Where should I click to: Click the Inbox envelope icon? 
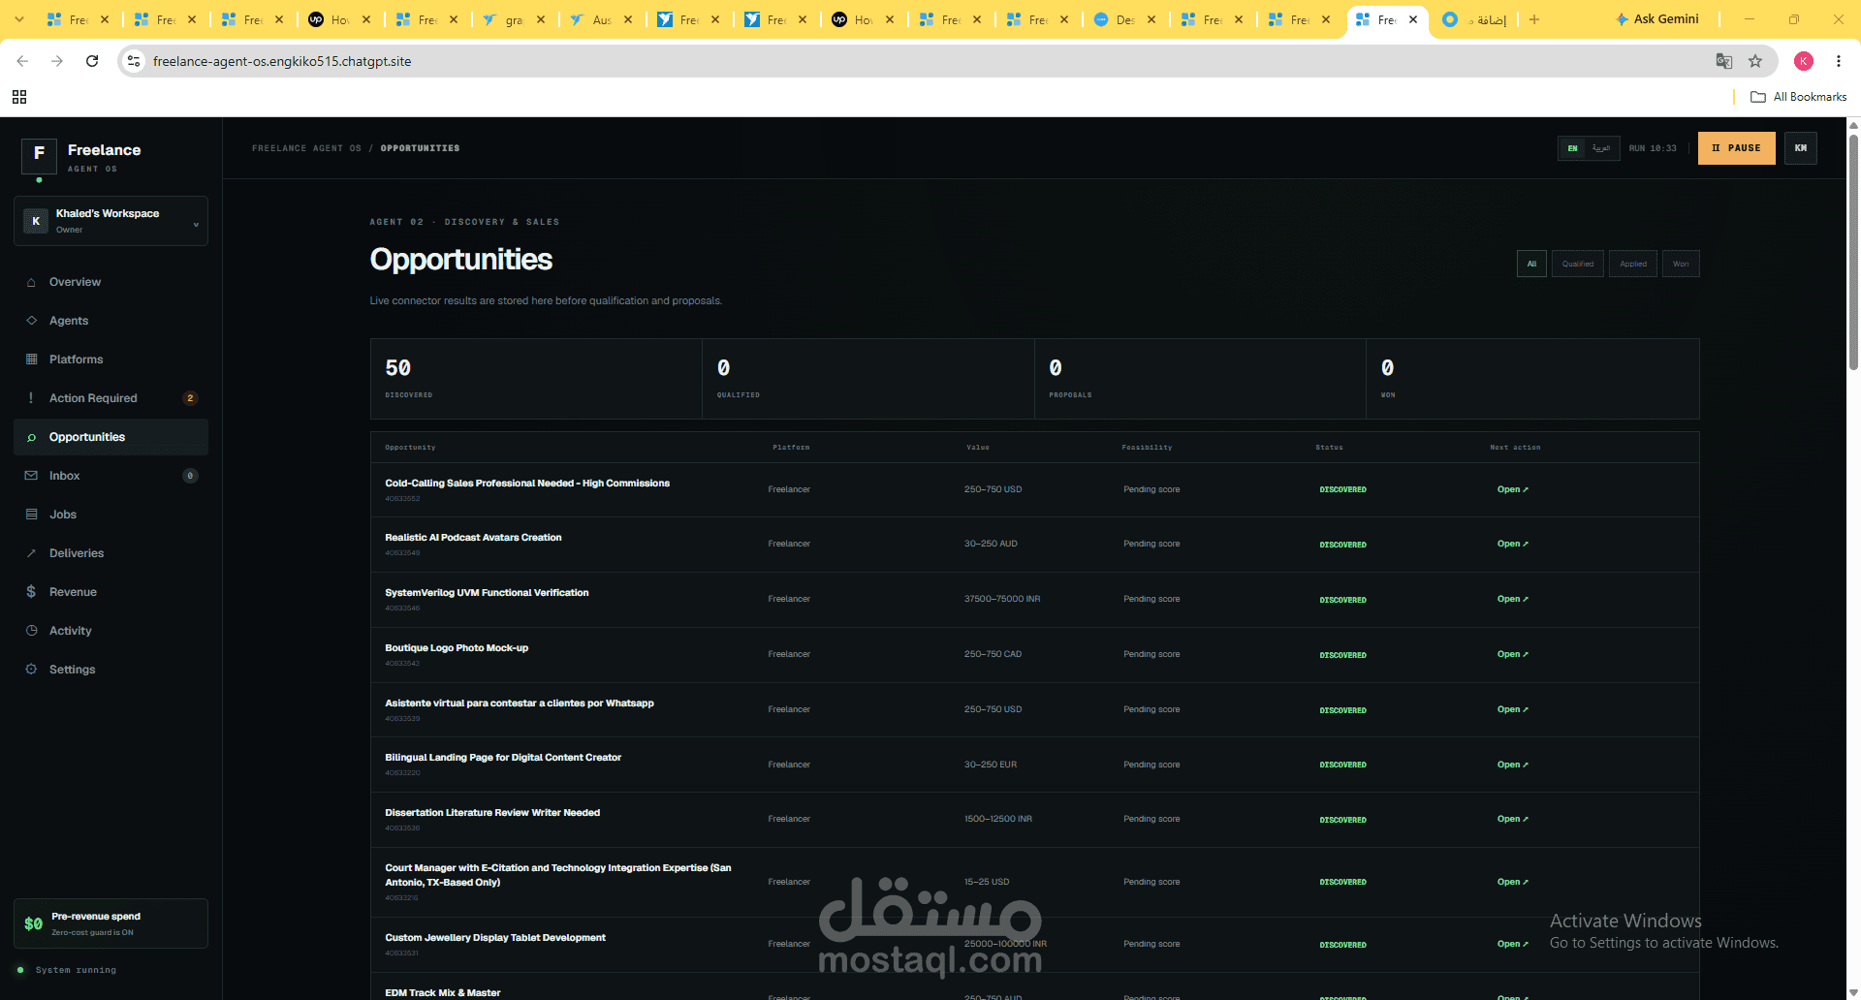[31, 476]
